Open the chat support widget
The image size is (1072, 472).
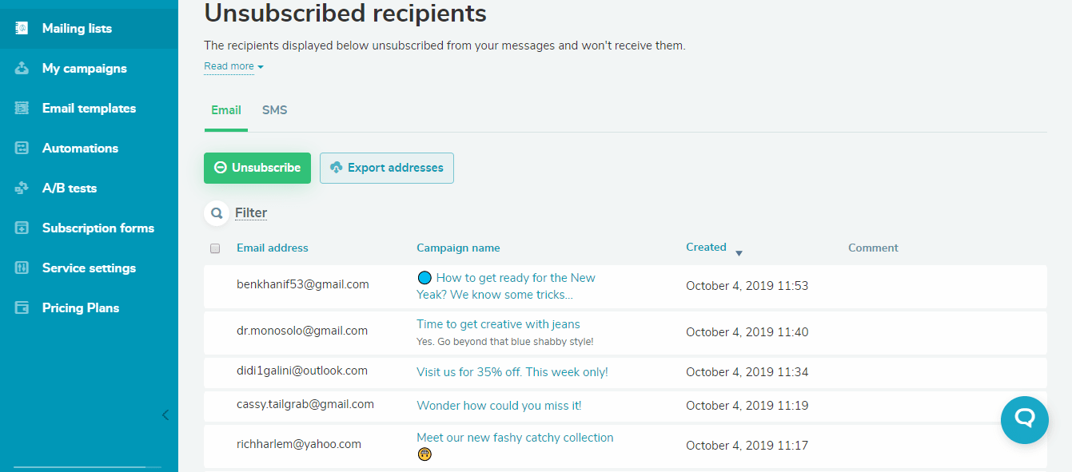tap(1024, 419)
